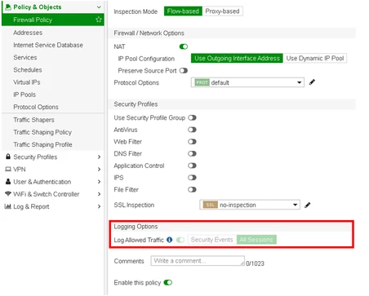Enable the File Filter toggle
The width and height of the screenshot is (369, 296).
coord(192,189)
